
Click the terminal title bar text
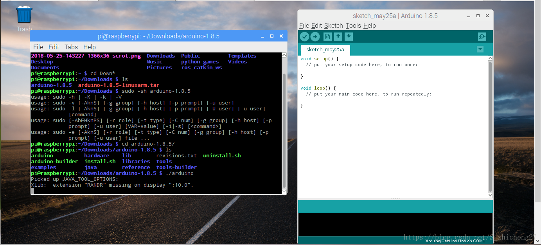[x=158, y=36]
